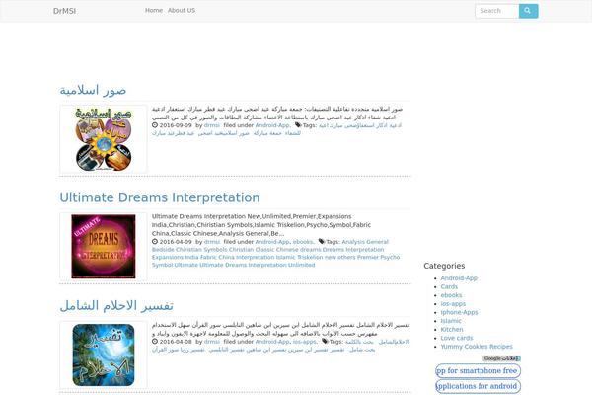The width and height of the screenshot is (592, 395).
Task: Click tag icon in the 2016-04-08 post
Action: [x=325, y=341]
